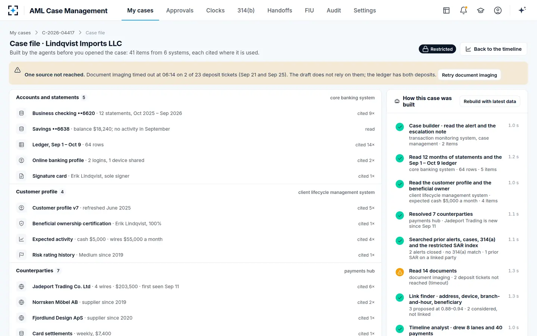Click the database icon beside Business checking
This screenshot has width=537, height=336.
coord(22,113)
